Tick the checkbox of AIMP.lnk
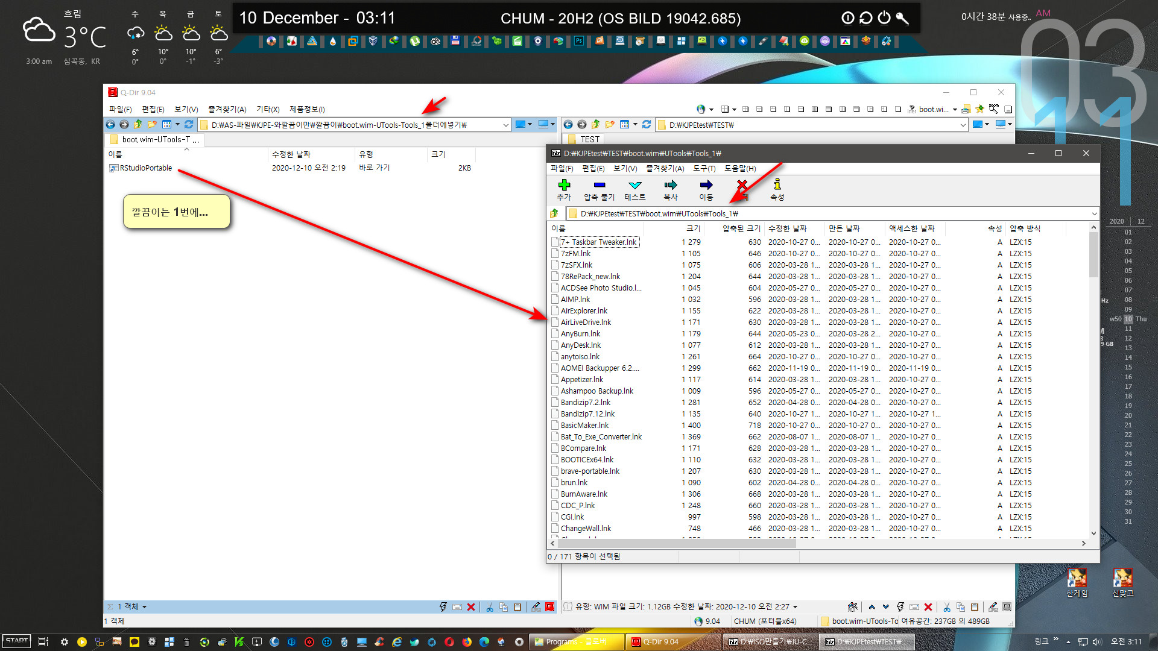This screenshot has width=1158, height=651. click(x=555, y=300)
